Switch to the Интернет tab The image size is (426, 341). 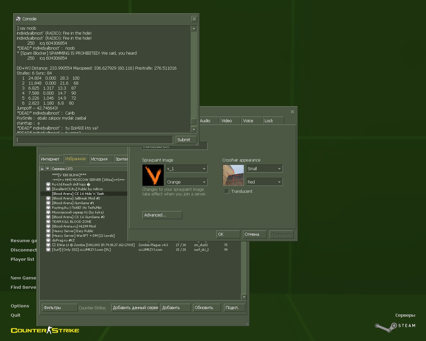[x=50, y=159]
